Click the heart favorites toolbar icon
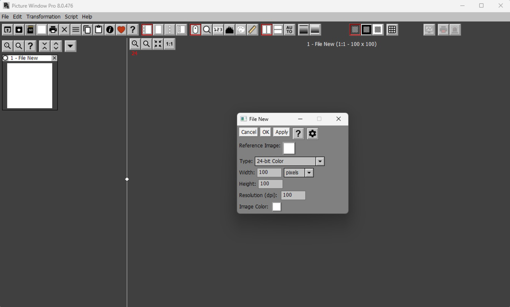510x307 pixels. click(x=121, y=29)
